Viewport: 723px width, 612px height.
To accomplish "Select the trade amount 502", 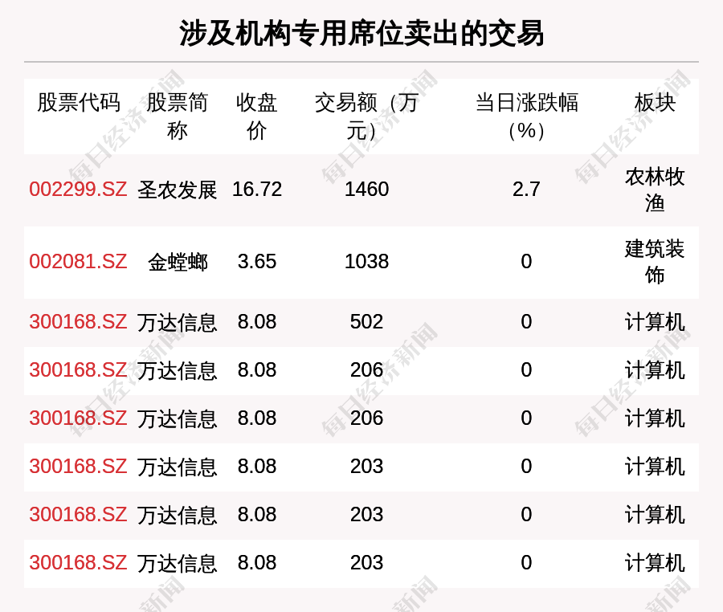I will click(x=366, y=322).
